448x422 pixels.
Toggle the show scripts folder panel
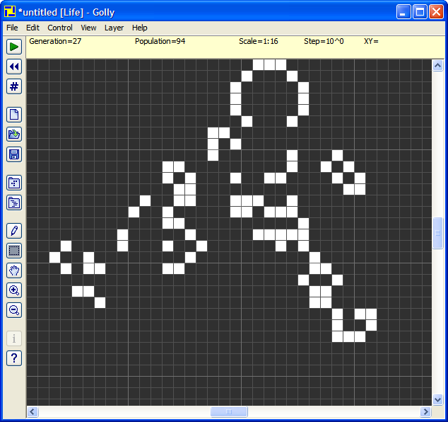click(x=14, y=203)
